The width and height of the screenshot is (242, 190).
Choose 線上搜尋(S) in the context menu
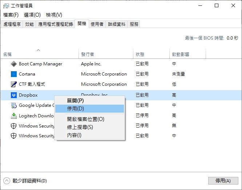pos(89,127)
